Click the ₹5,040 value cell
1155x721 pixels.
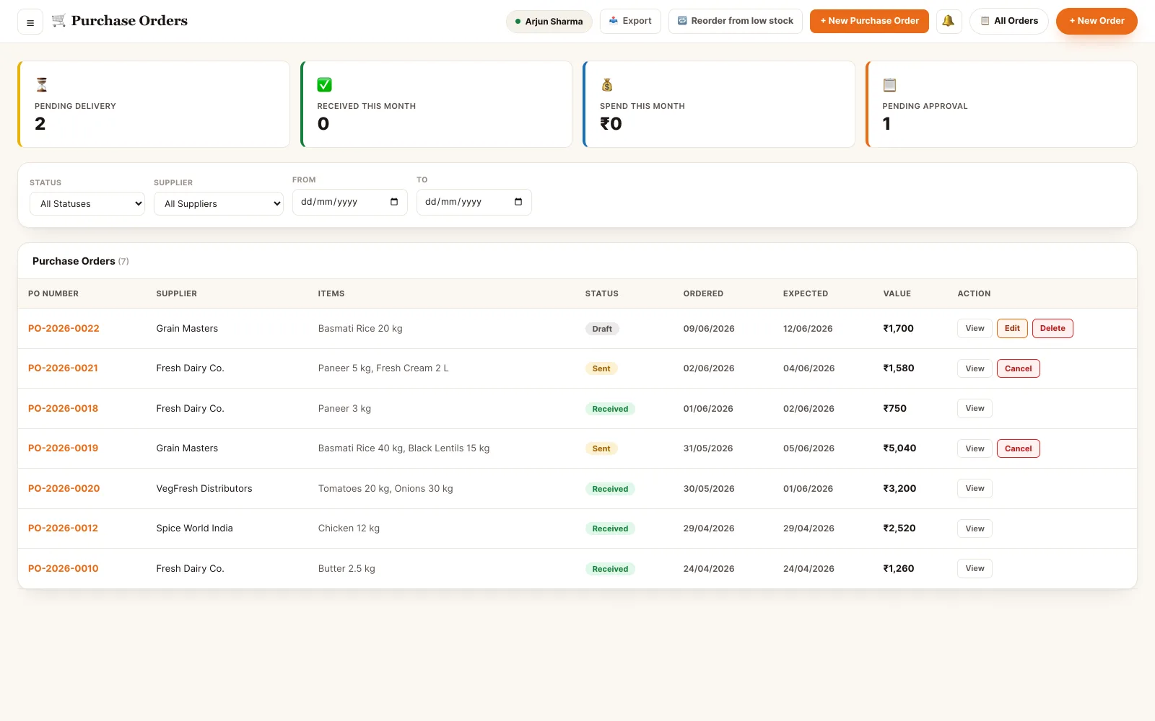click(x=899, y=448)
